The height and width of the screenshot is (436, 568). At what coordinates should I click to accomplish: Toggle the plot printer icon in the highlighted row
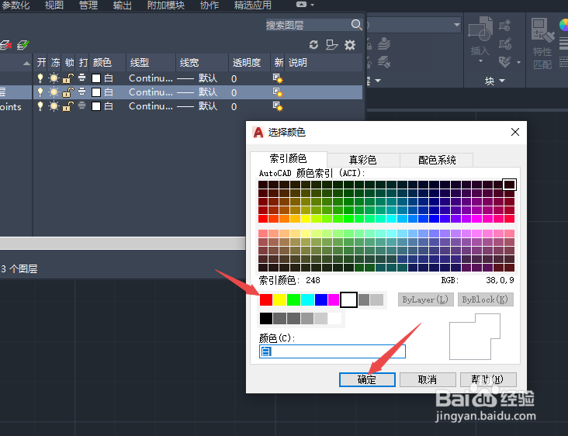point(82,92)
